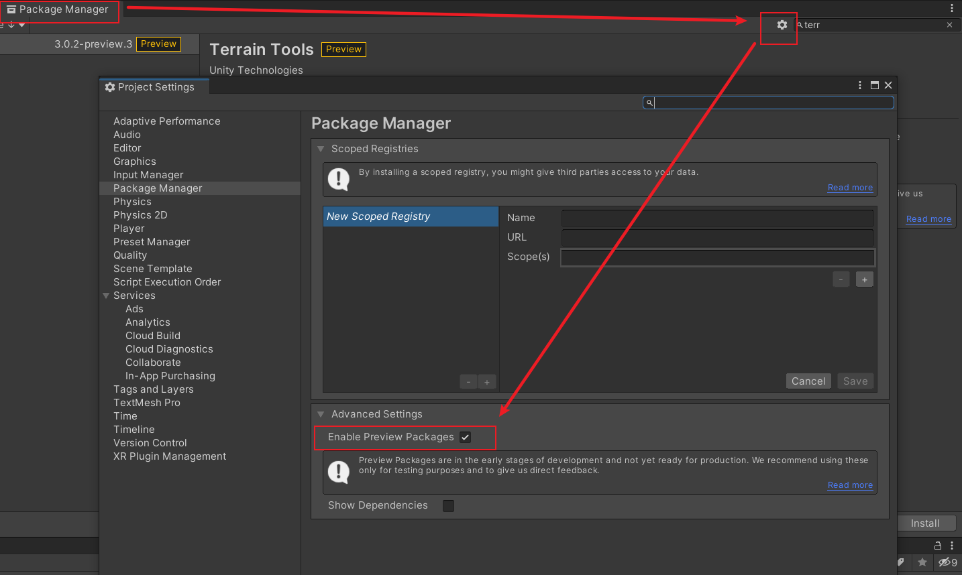Open Read more link under scoped registry warning
The height and width of the screenshot is (575, 962).
850,188
